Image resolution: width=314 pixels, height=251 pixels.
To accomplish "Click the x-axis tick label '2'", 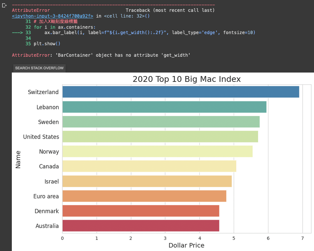I will click(131, 238).
